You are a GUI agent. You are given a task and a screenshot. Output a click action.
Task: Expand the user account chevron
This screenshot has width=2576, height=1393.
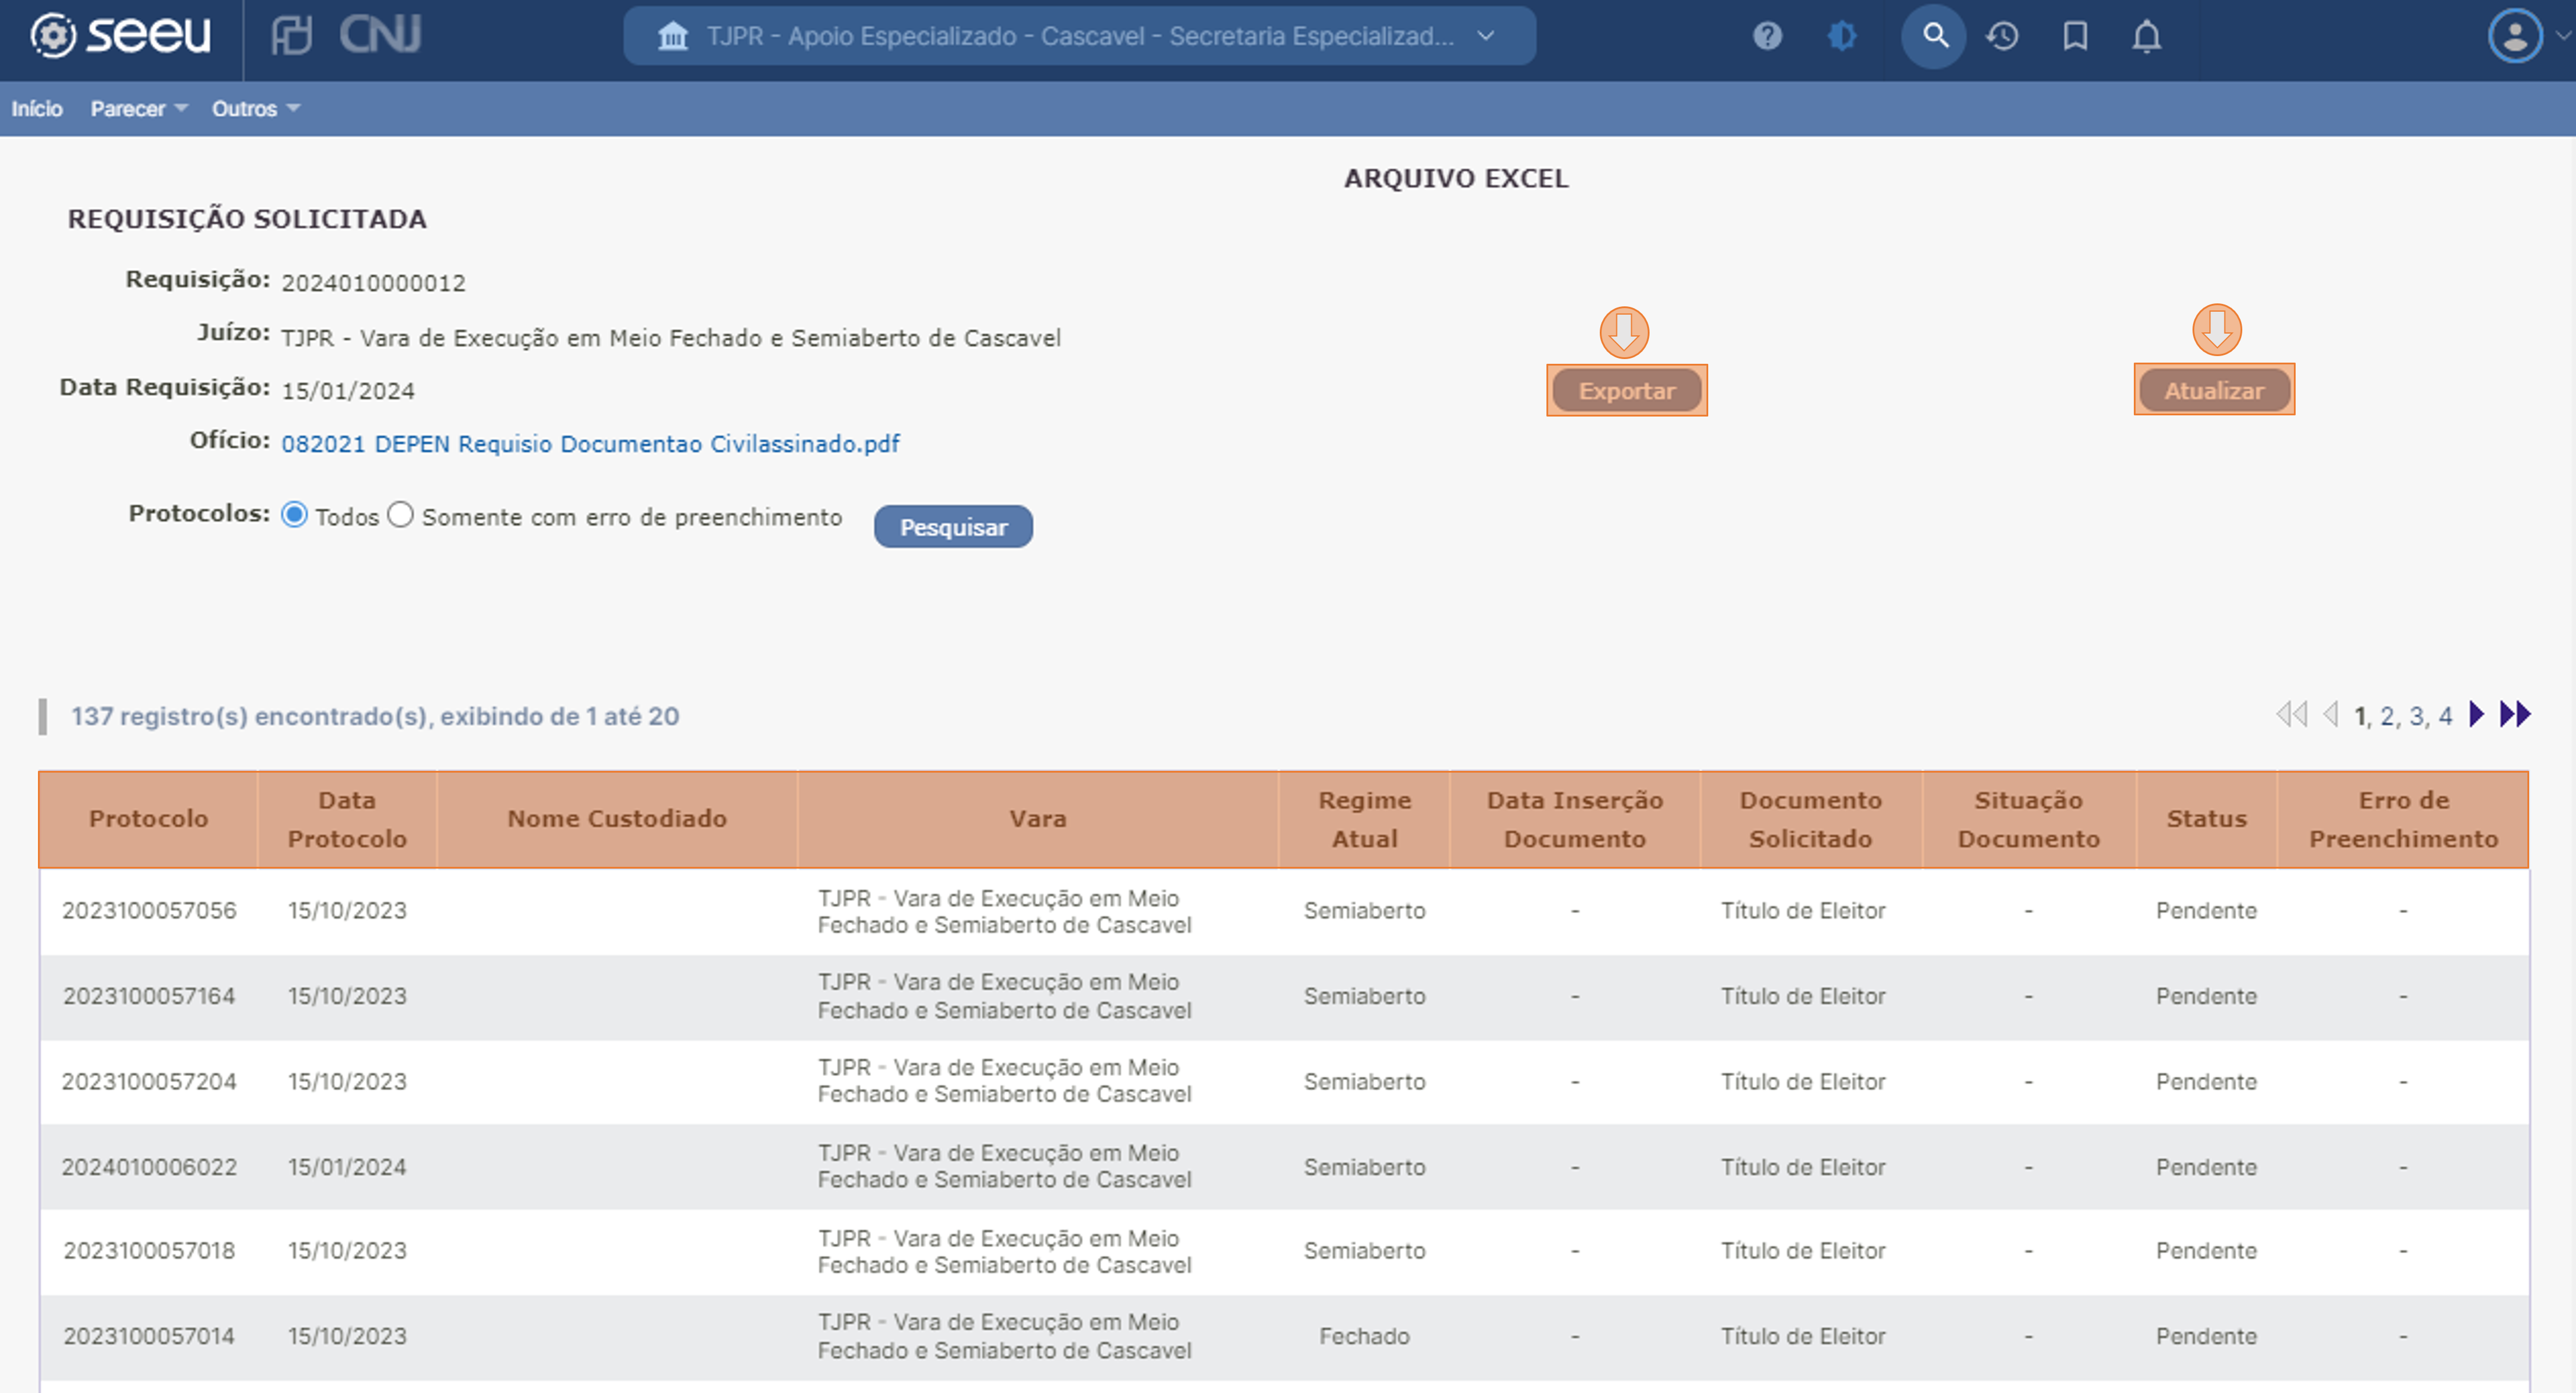tap(2562, 36)
